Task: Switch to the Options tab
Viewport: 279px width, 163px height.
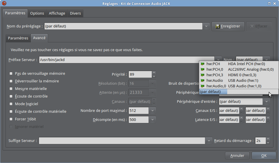Action: pyautogui.click(x=37, y=13)
